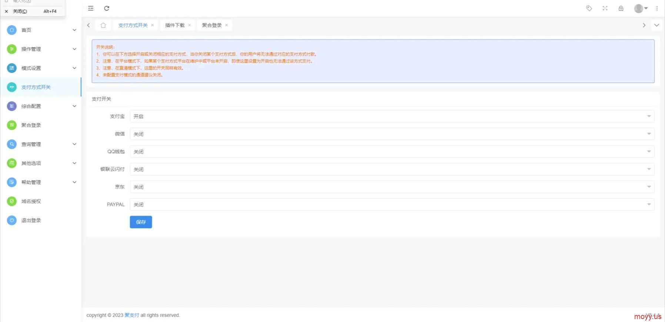Viewport: 665px width, 322px height.
Task: Expand the 模式设置 menu chevron
Action: tap(74, 68)
